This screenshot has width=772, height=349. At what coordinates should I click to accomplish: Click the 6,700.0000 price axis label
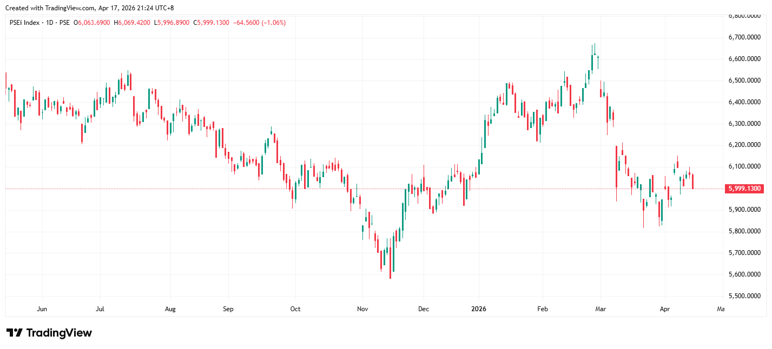tap(744, 37)
